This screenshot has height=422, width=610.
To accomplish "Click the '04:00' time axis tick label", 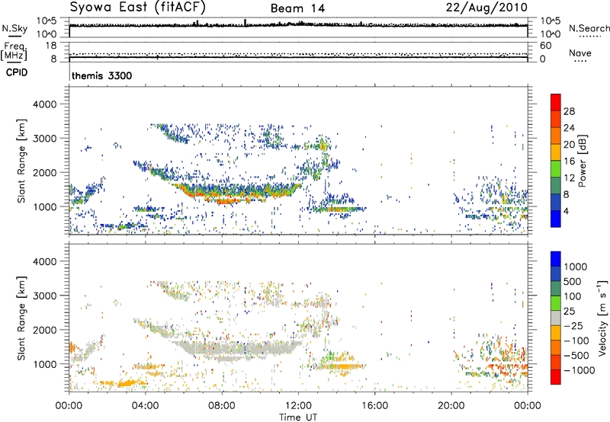I will pyautogui.click(x=145, y=406).
